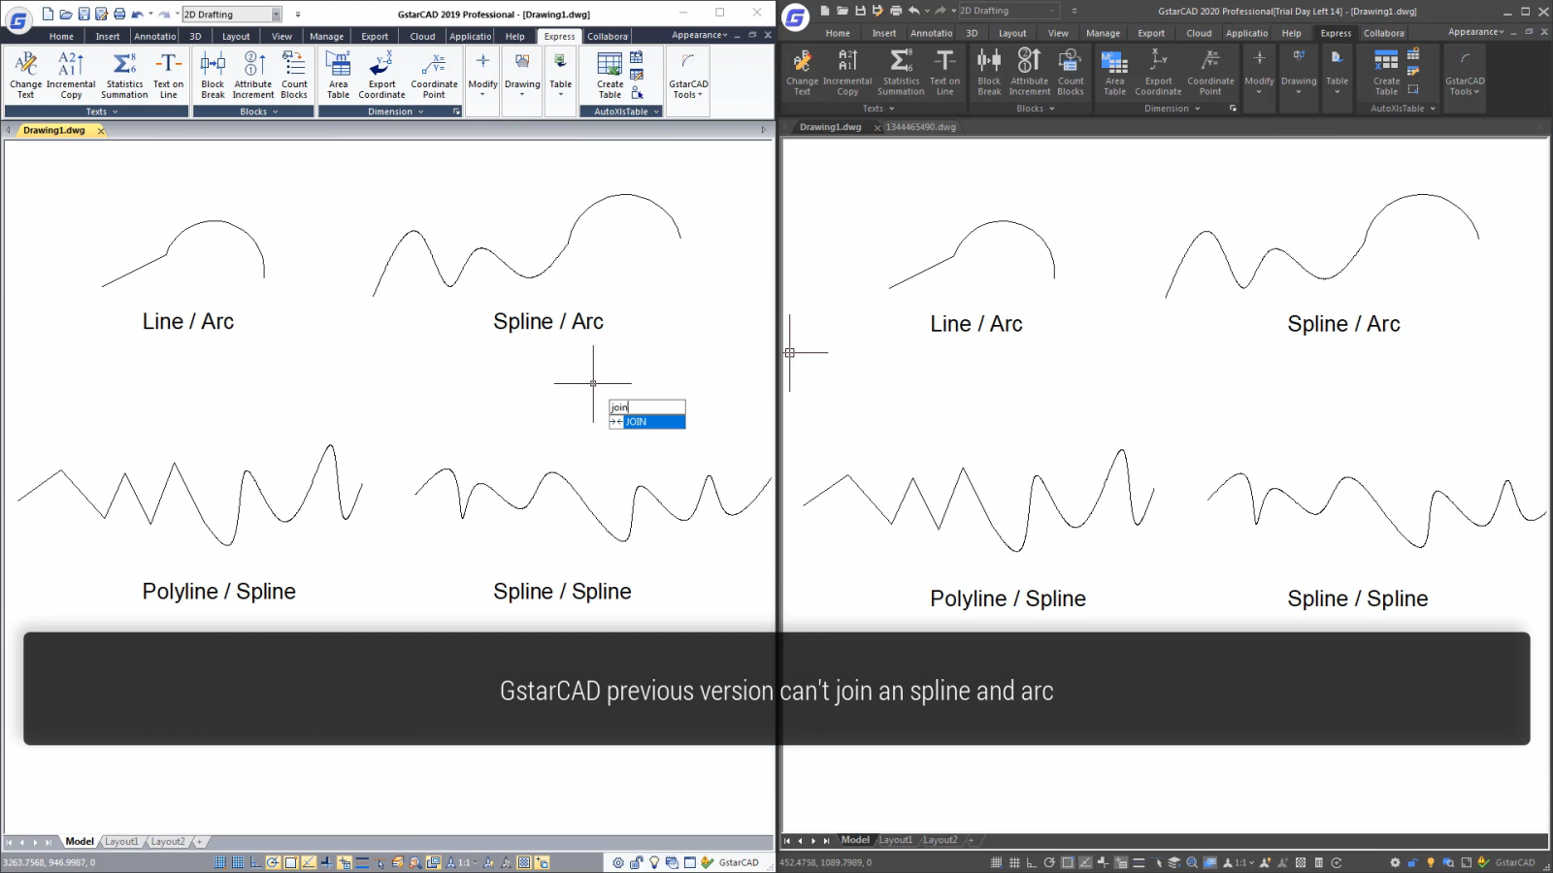Open Area Table tool in GstarCAD 2019
Screen dimensions: 1553x873
pos(338,75)
